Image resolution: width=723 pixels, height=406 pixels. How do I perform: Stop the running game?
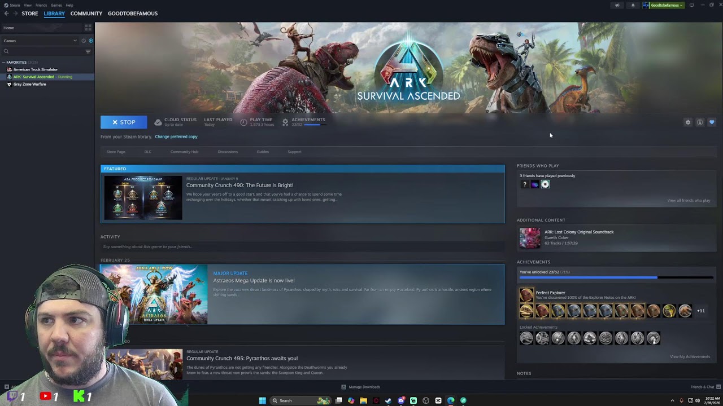pos(124,122)
